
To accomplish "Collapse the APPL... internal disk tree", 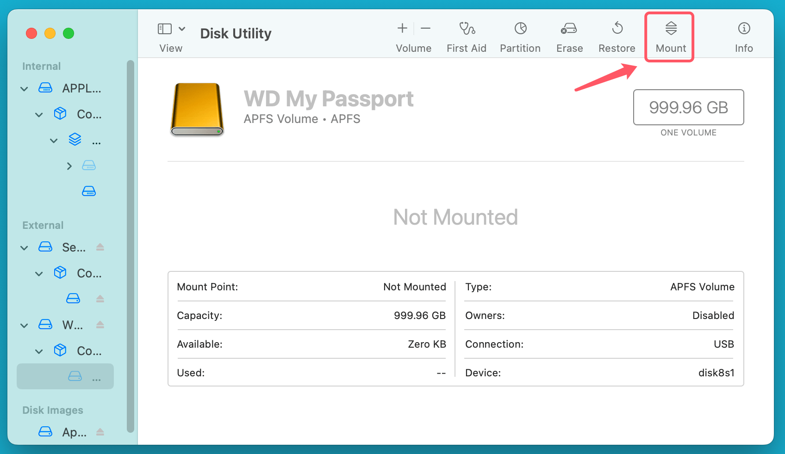I will pos(24,88).
